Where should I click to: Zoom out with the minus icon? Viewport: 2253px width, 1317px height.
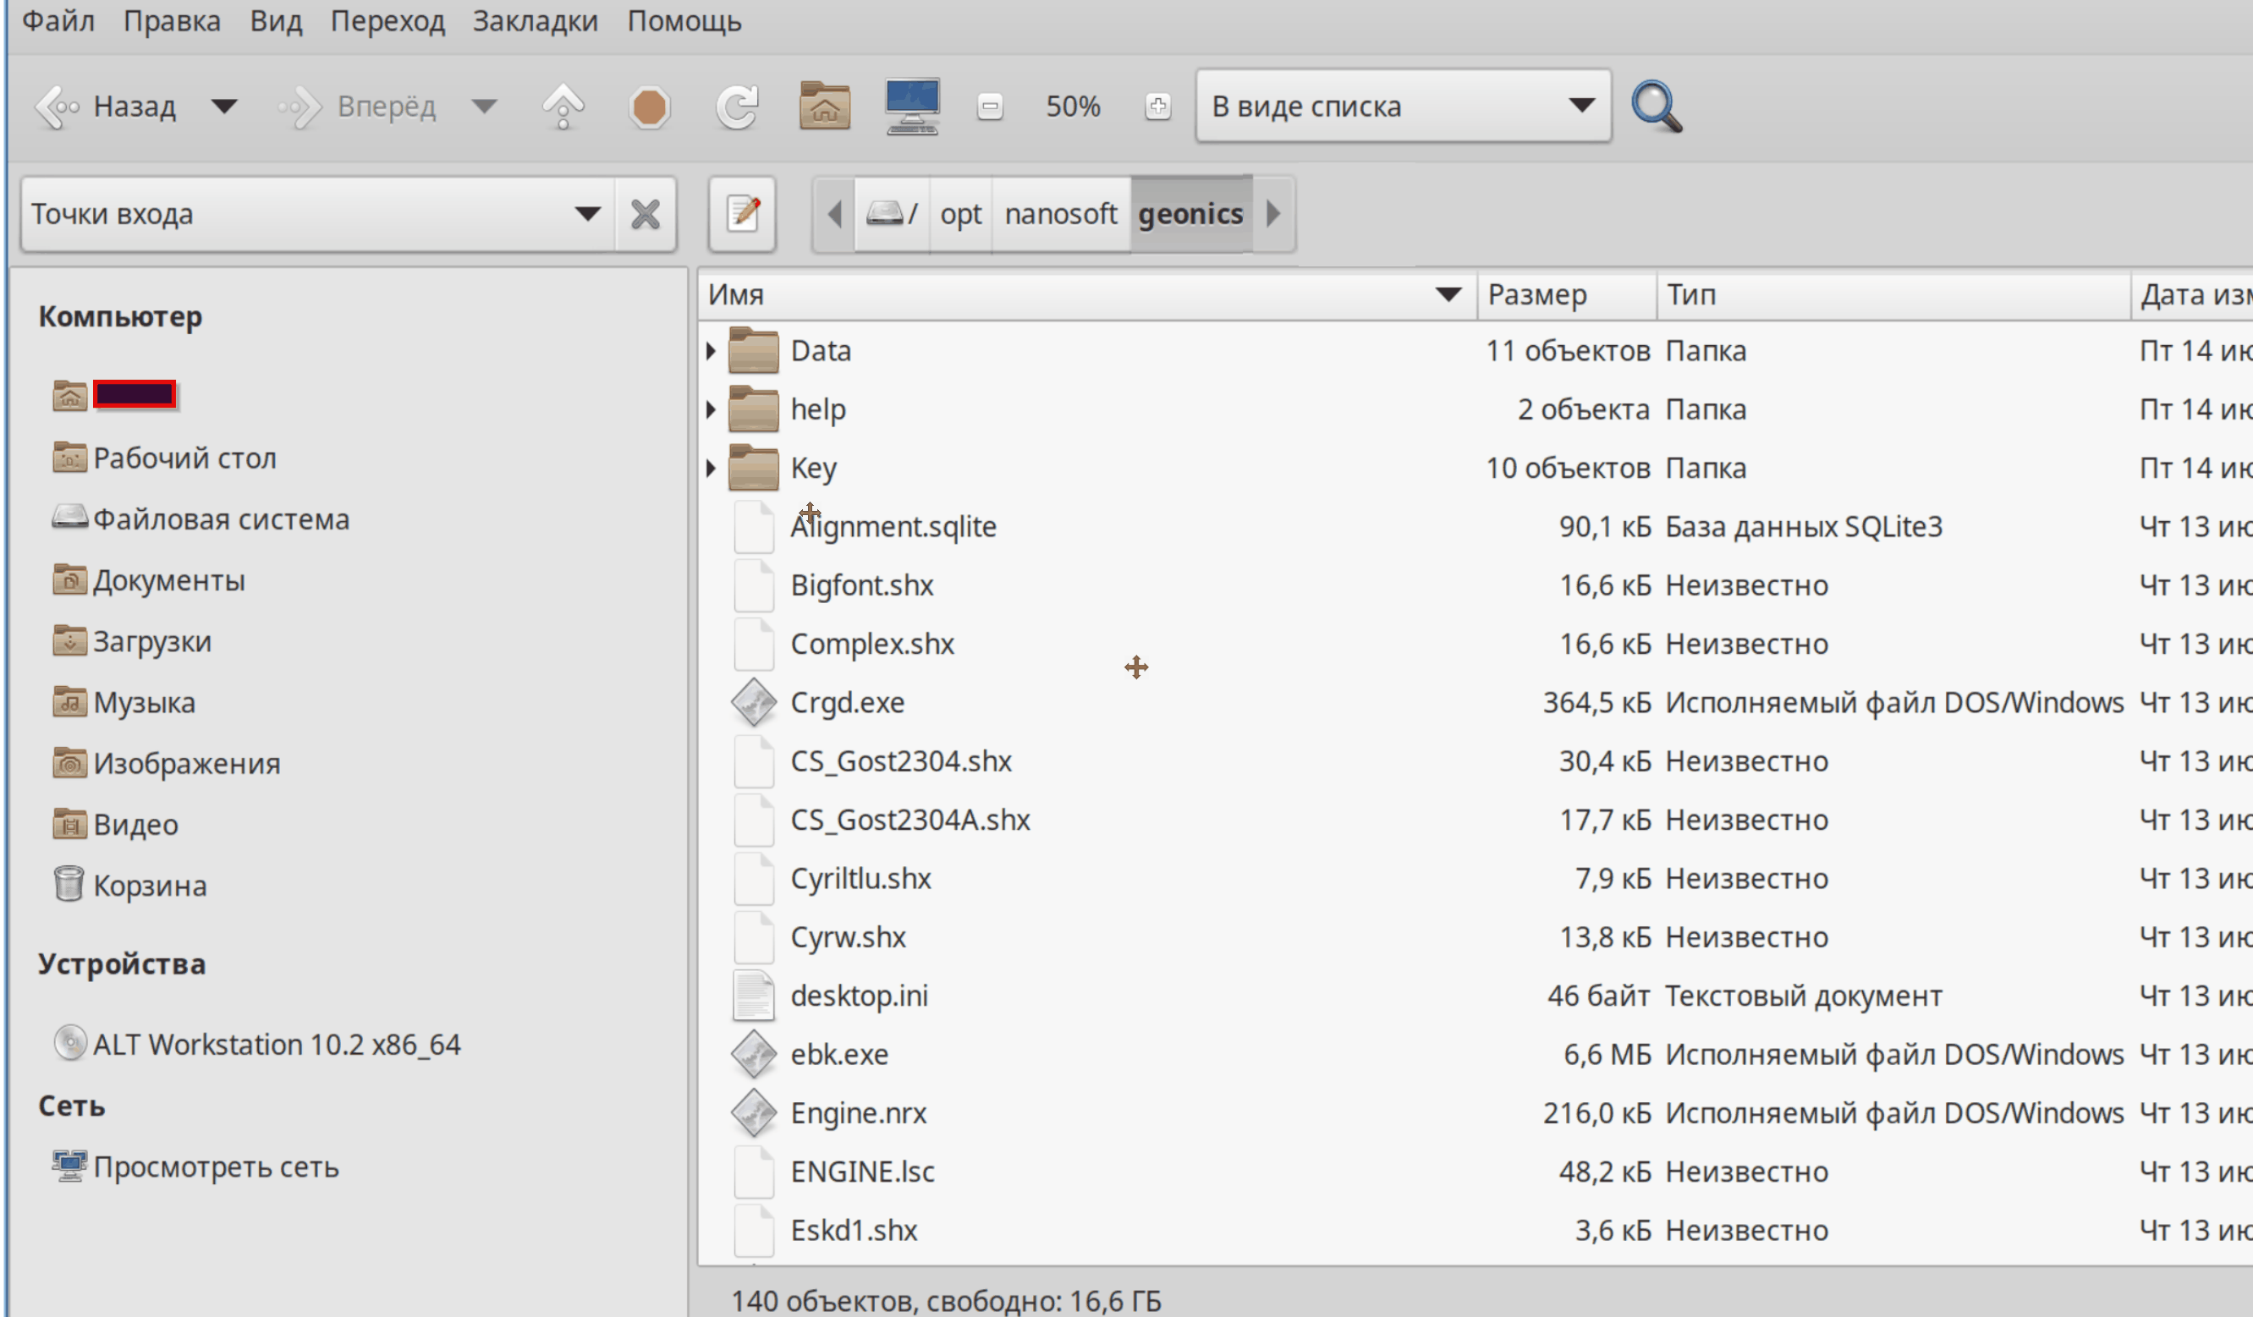[989, 107]
